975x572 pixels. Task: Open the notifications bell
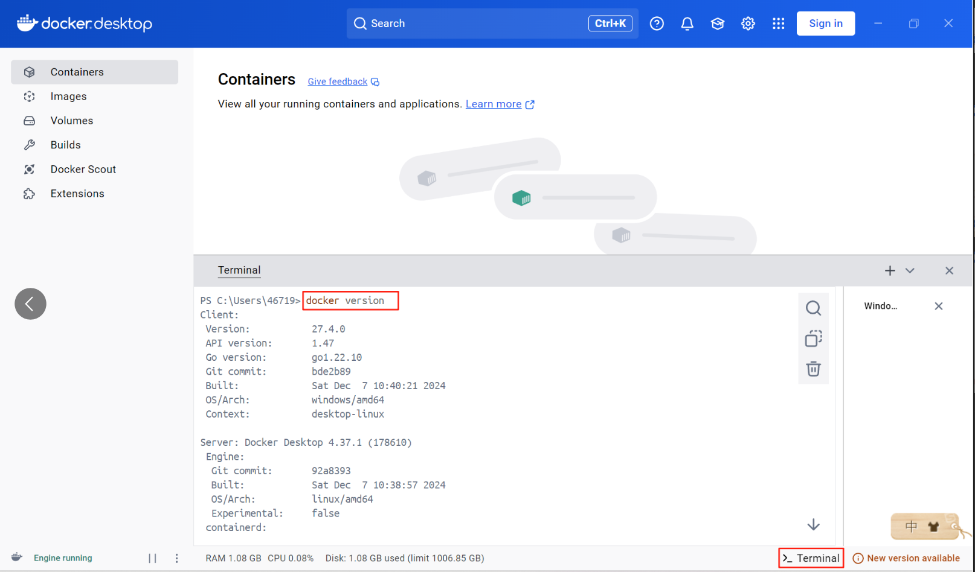point(687,24)
